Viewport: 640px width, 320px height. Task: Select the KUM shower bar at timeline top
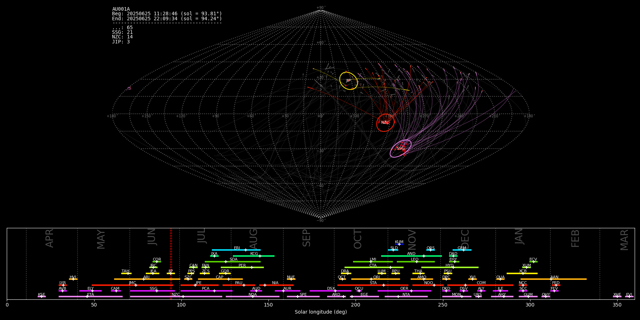click(x=399, y=244)
